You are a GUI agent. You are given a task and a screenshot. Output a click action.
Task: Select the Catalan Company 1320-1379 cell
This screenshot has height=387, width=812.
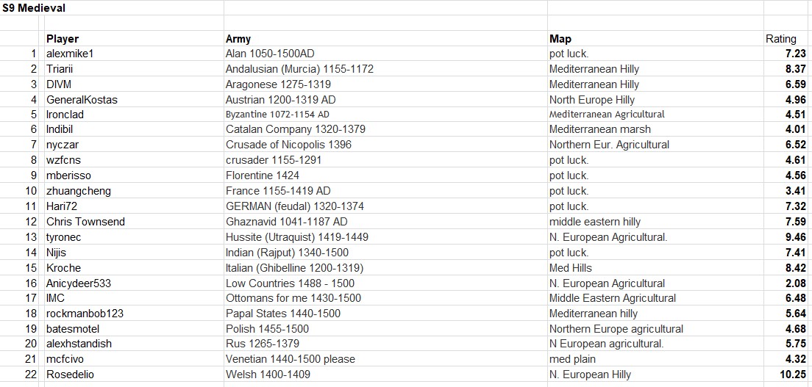pyautogui.click(x=296, y=129)
